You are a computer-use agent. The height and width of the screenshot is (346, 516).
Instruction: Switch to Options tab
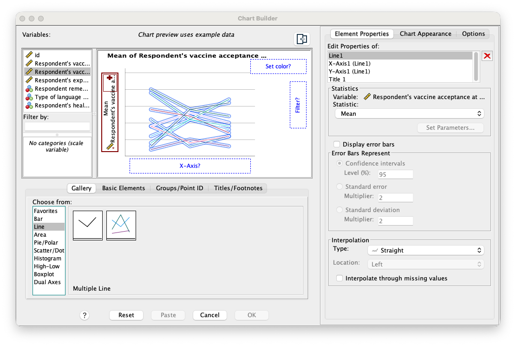click(x=473, y=33)
